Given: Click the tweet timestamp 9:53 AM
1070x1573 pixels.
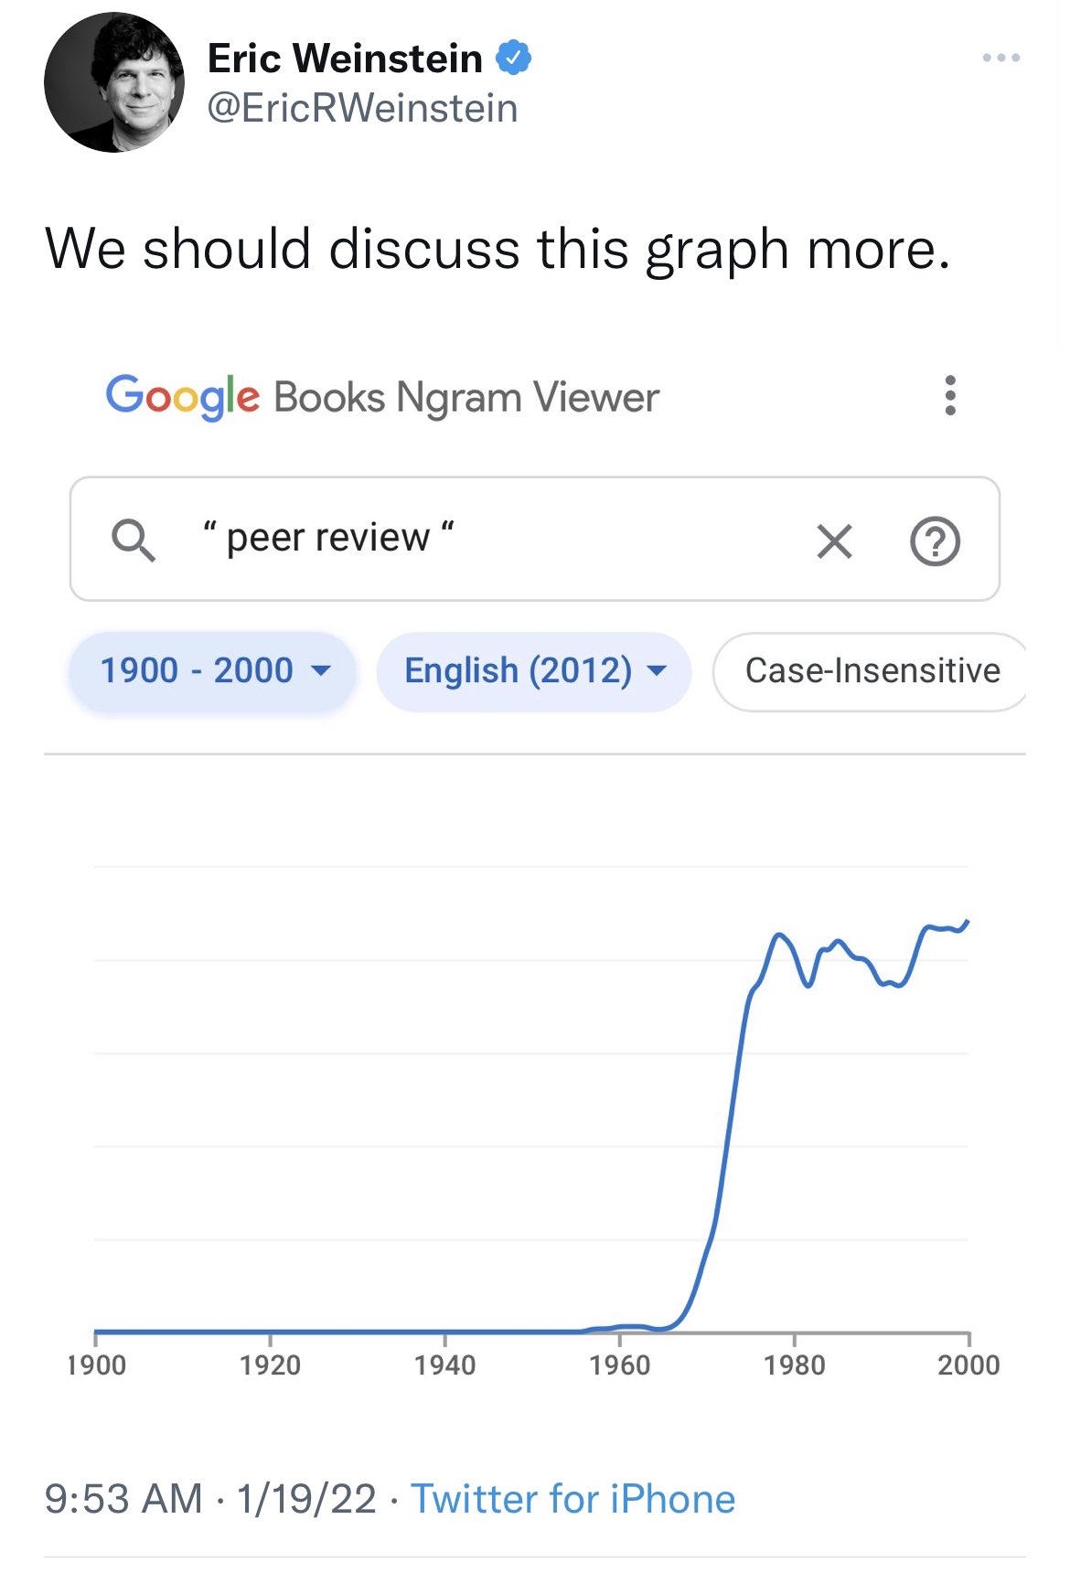Looking at the screenshot, I should click(123, 1499).
